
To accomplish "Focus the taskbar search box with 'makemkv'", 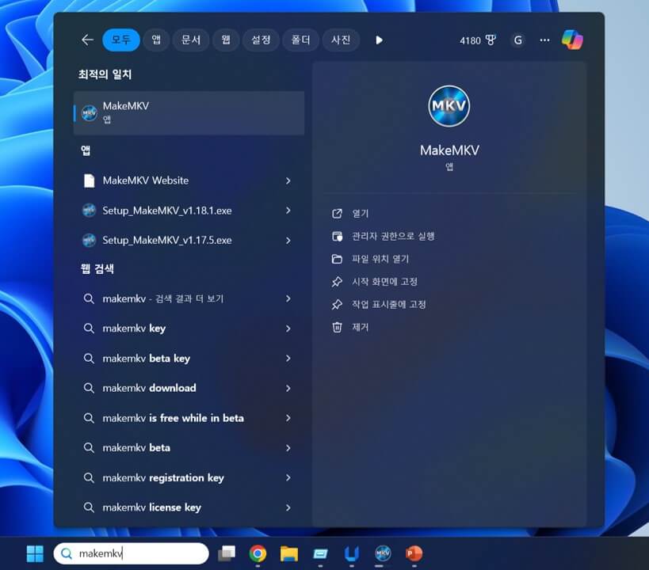I will pyautogui.click(x=132, y=553).
